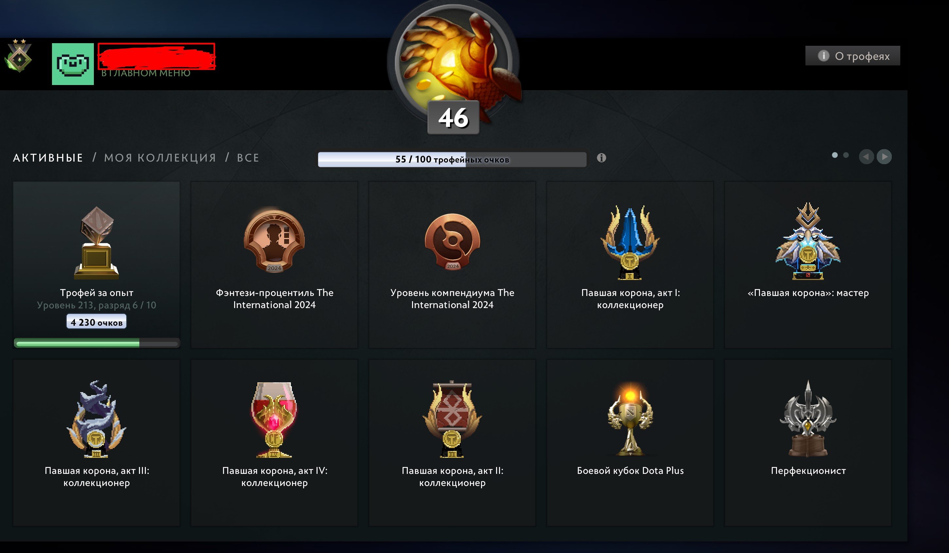Click Боевой кубок Dota Plus trophy
The width and height of the screenshot is (949, 553).
[630, 420]
